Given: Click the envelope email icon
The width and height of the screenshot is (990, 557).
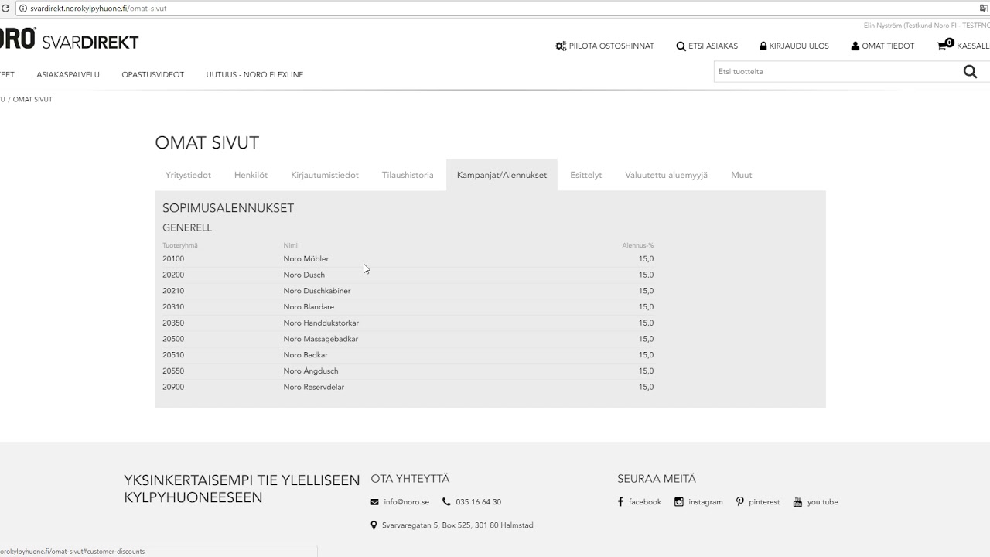Looking at the screenshot, I should (x=375, y=502).
